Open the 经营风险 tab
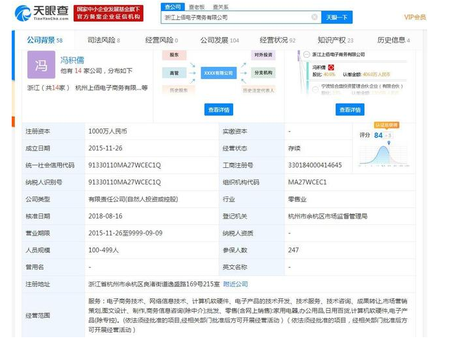The height and width of the screenshot is (345, 461). coord(162,40)
